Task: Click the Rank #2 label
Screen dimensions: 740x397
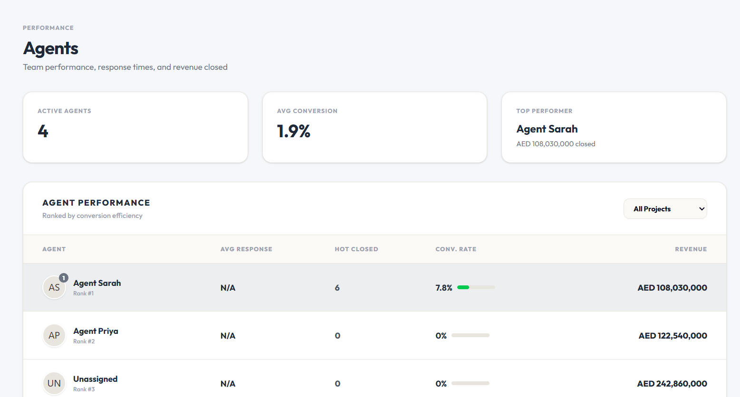Action: tap(84, 341)
